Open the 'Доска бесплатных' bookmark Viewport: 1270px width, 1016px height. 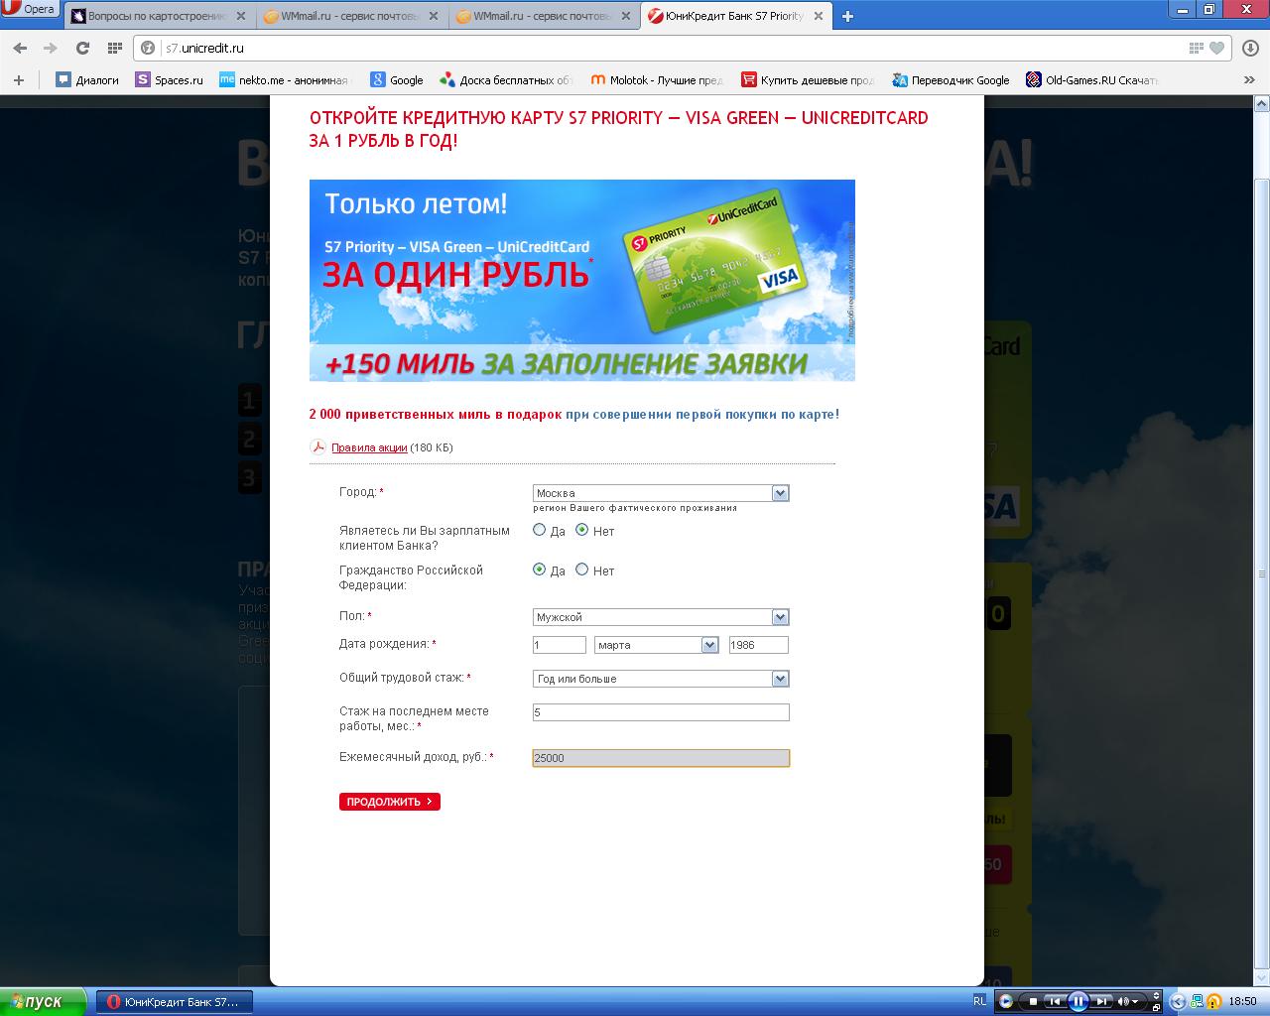pyautogui.click(x=507, y=80)
